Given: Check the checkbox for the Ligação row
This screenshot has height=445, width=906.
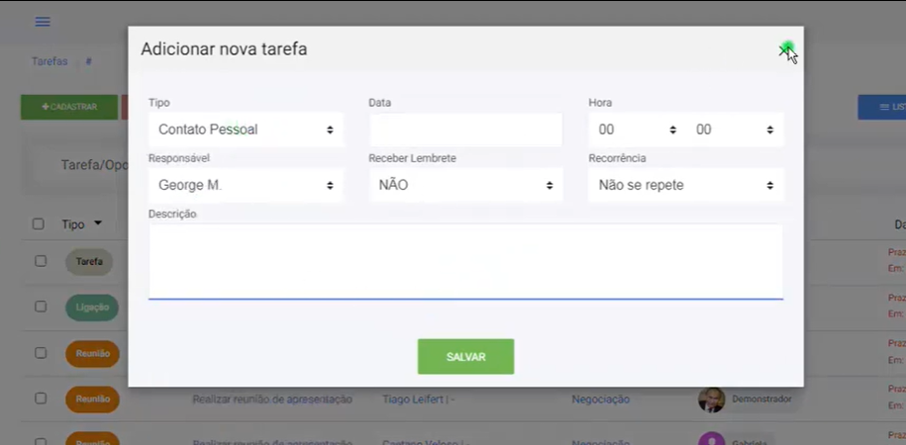Looking at the screenshot, I should pos(41,307).
